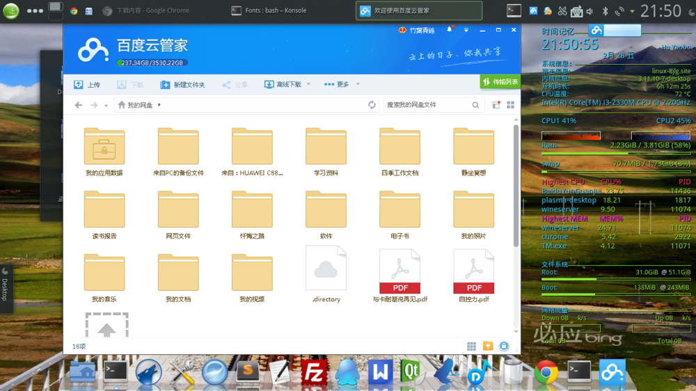This screenshot has height=391, width=696.
Task: Go back with the left arrow
Action: pyautogui.click(x=79, y=105)
